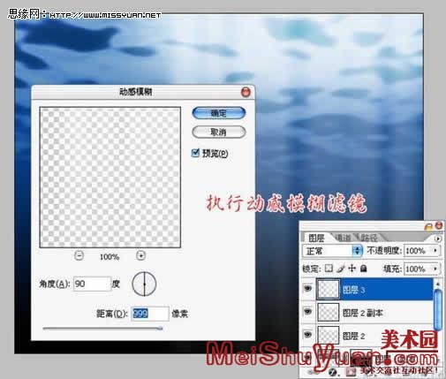This screenshot has width=446, height=379.
Task: Click the angle dial circle control
Action: (144, 284)
